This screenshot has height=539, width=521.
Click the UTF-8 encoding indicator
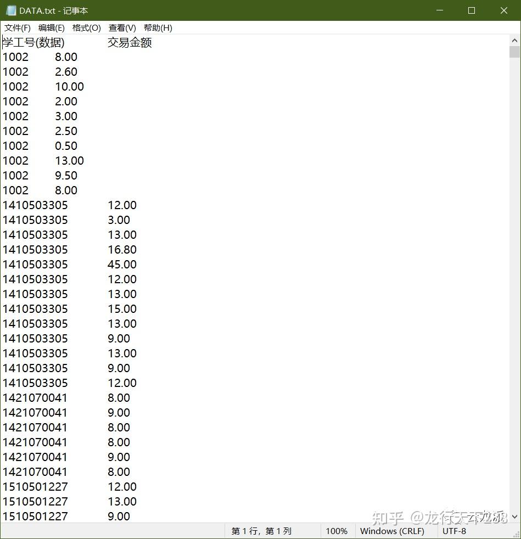(x=455, y=531)
